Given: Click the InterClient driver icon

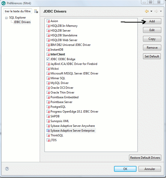Looking at the screenshot, I should (48, 54).
